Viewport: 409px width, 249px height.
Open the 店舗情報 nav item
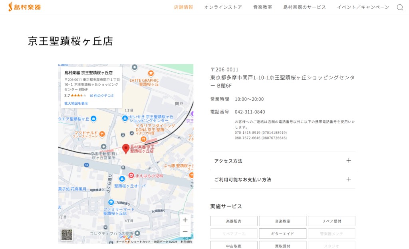click(x=183, y=7)
